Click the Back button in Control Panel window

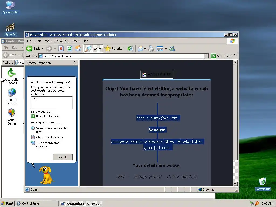[x=10, y=55]
